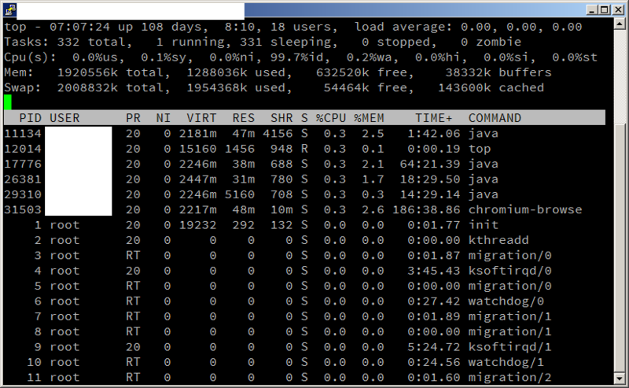Select the %CPU column header
The image size is (629, 388).
click(x=331, y=118)
